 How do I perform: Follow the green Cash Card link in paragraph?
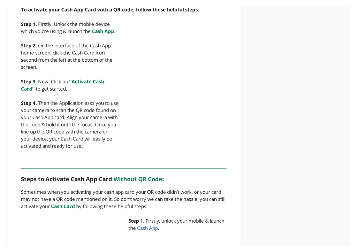[x=63, y=206]
